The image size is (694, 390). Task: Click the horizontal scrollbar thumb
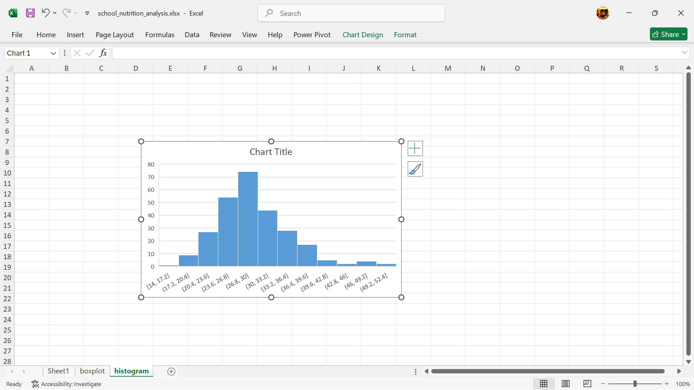[x=548, y=372]
